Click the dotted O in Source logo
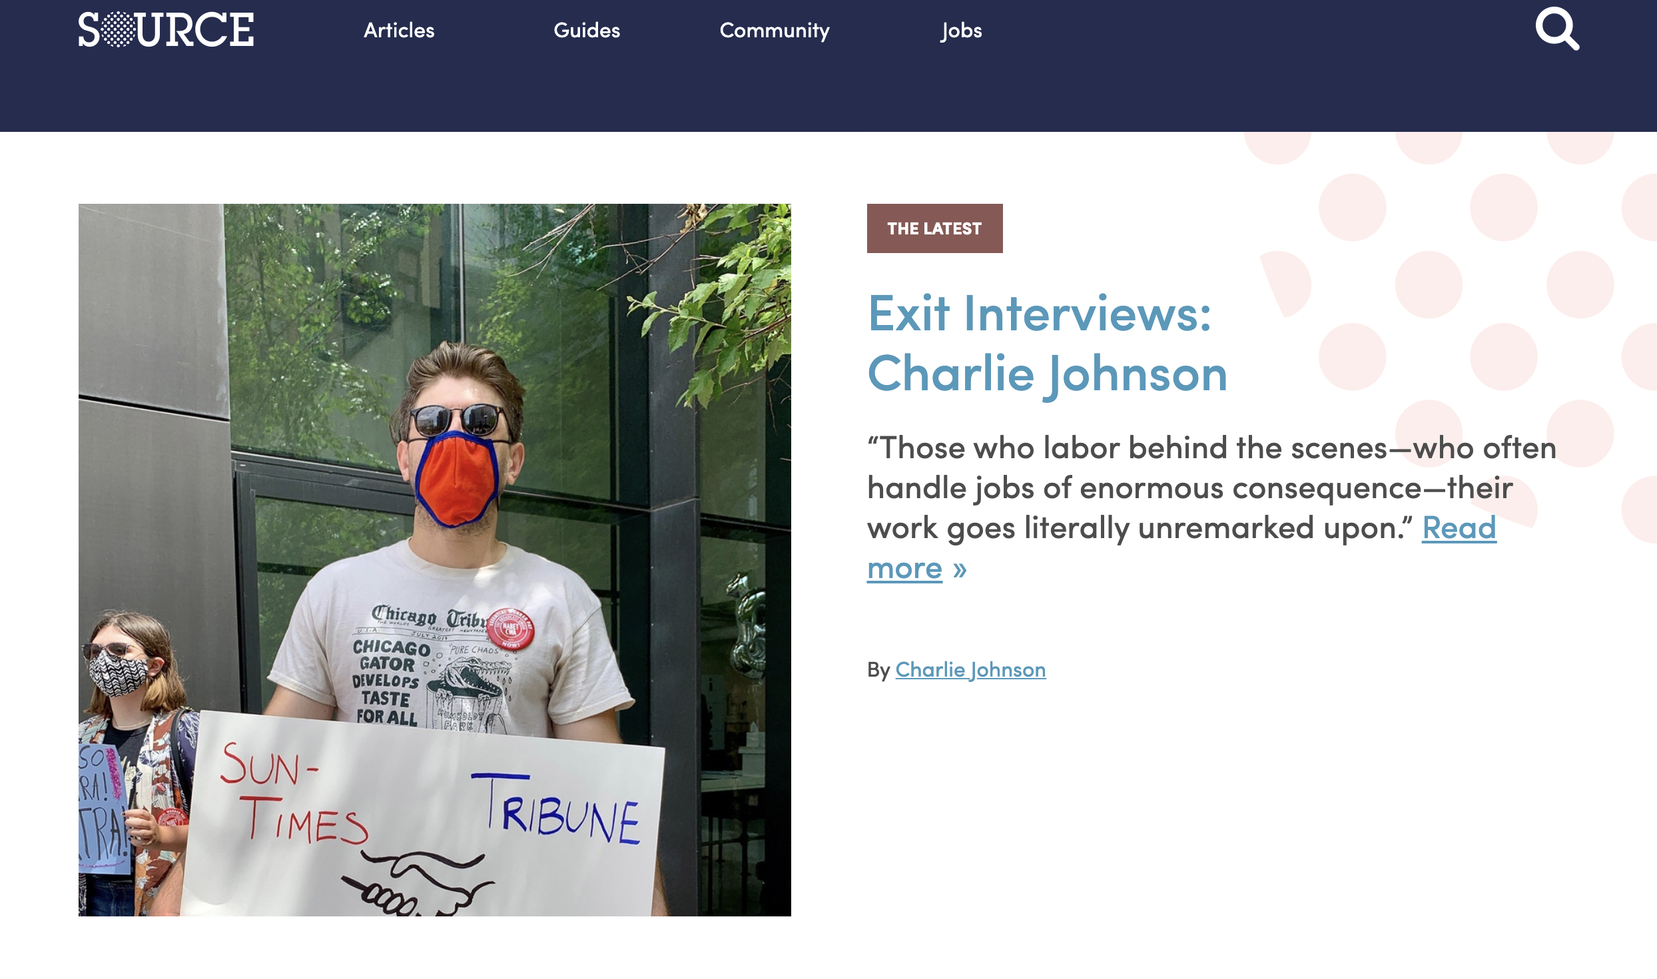 coord(119,30)
